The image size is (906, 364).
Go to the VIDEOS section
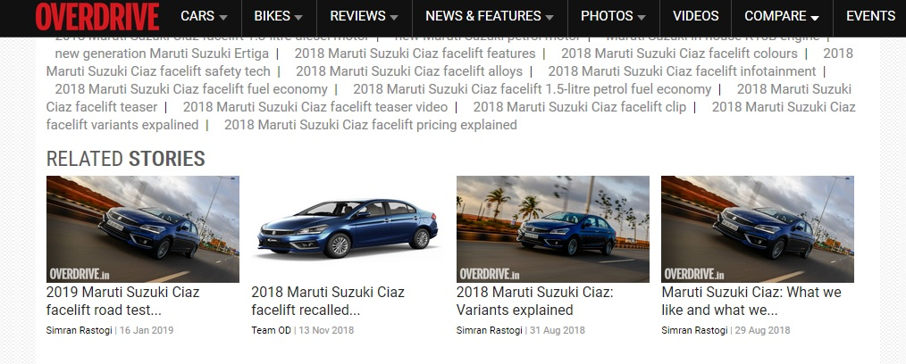[x=696, y=16]
